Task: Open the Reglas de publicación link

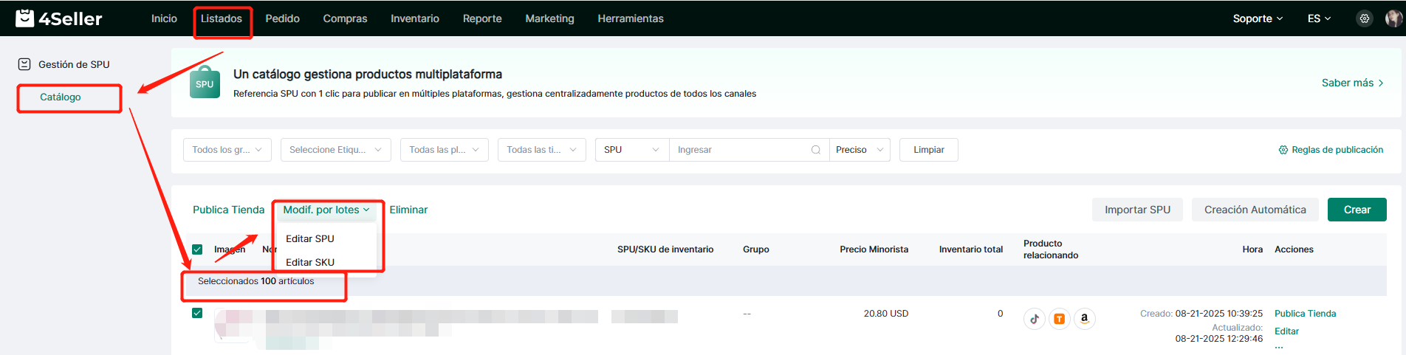Action: (1330, 150)
